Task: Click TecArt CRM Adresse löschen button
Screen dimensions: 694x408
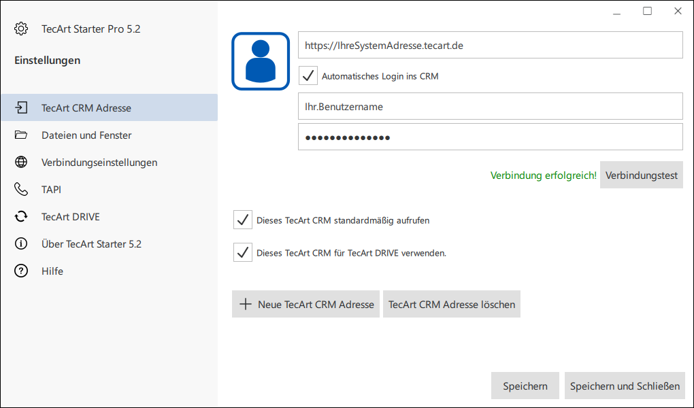Action: pyautogui.click(x=452, y=304)
